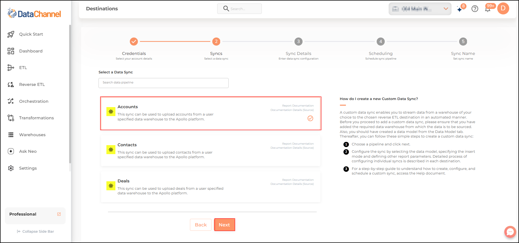519x243 pixels.
Task: Select the Deals sync card
Action: [210, 187]
